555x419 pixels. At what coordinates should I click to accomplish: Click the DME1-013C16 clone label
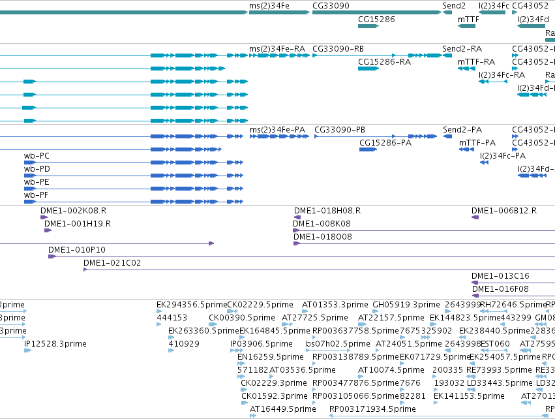point(500,276)
